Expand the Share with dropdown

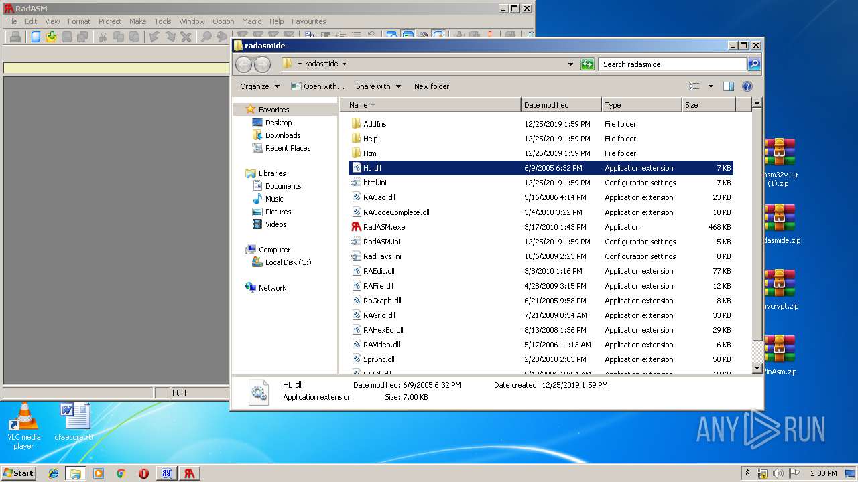click(378, 86)
